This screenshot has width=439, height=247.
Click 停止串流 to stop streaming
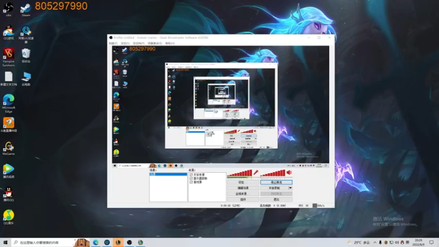(277, 182)
